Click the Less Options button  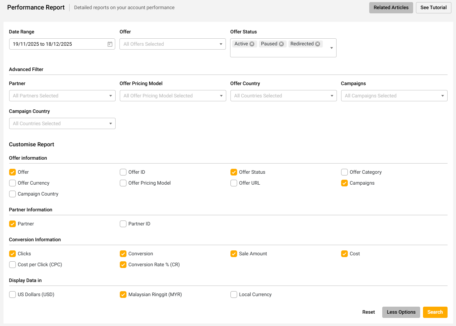[x=401, y=312]
